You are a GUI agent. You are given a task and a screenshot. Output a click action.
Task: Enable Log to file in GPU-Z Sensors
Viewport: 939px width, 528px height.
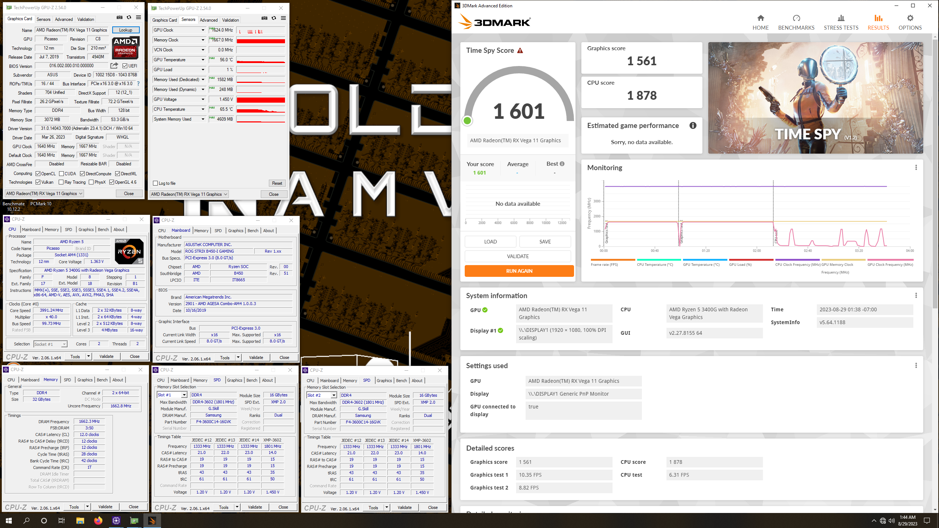click(156, 183)
